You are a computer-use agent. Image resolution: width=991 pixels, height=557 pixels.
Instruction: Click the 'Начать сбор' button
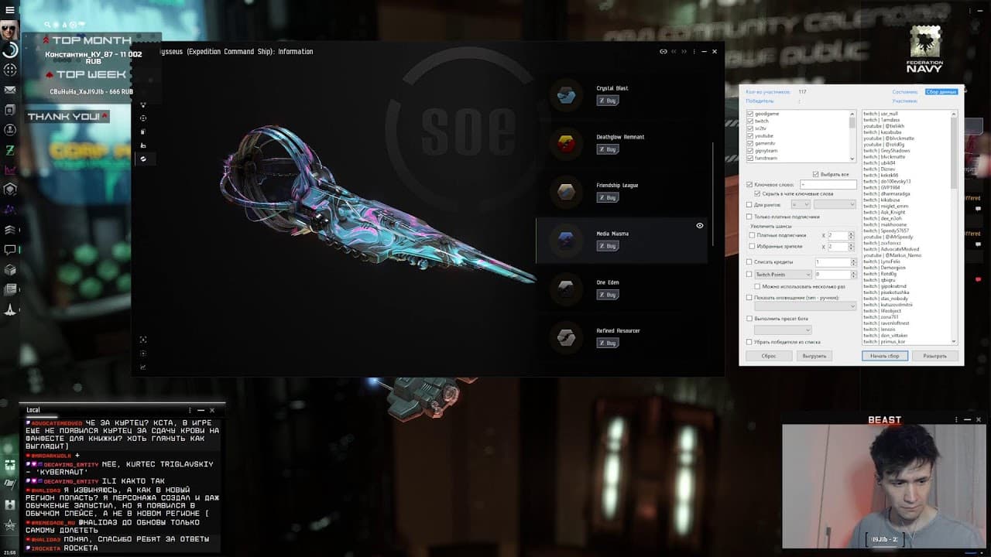click(884, 356)
